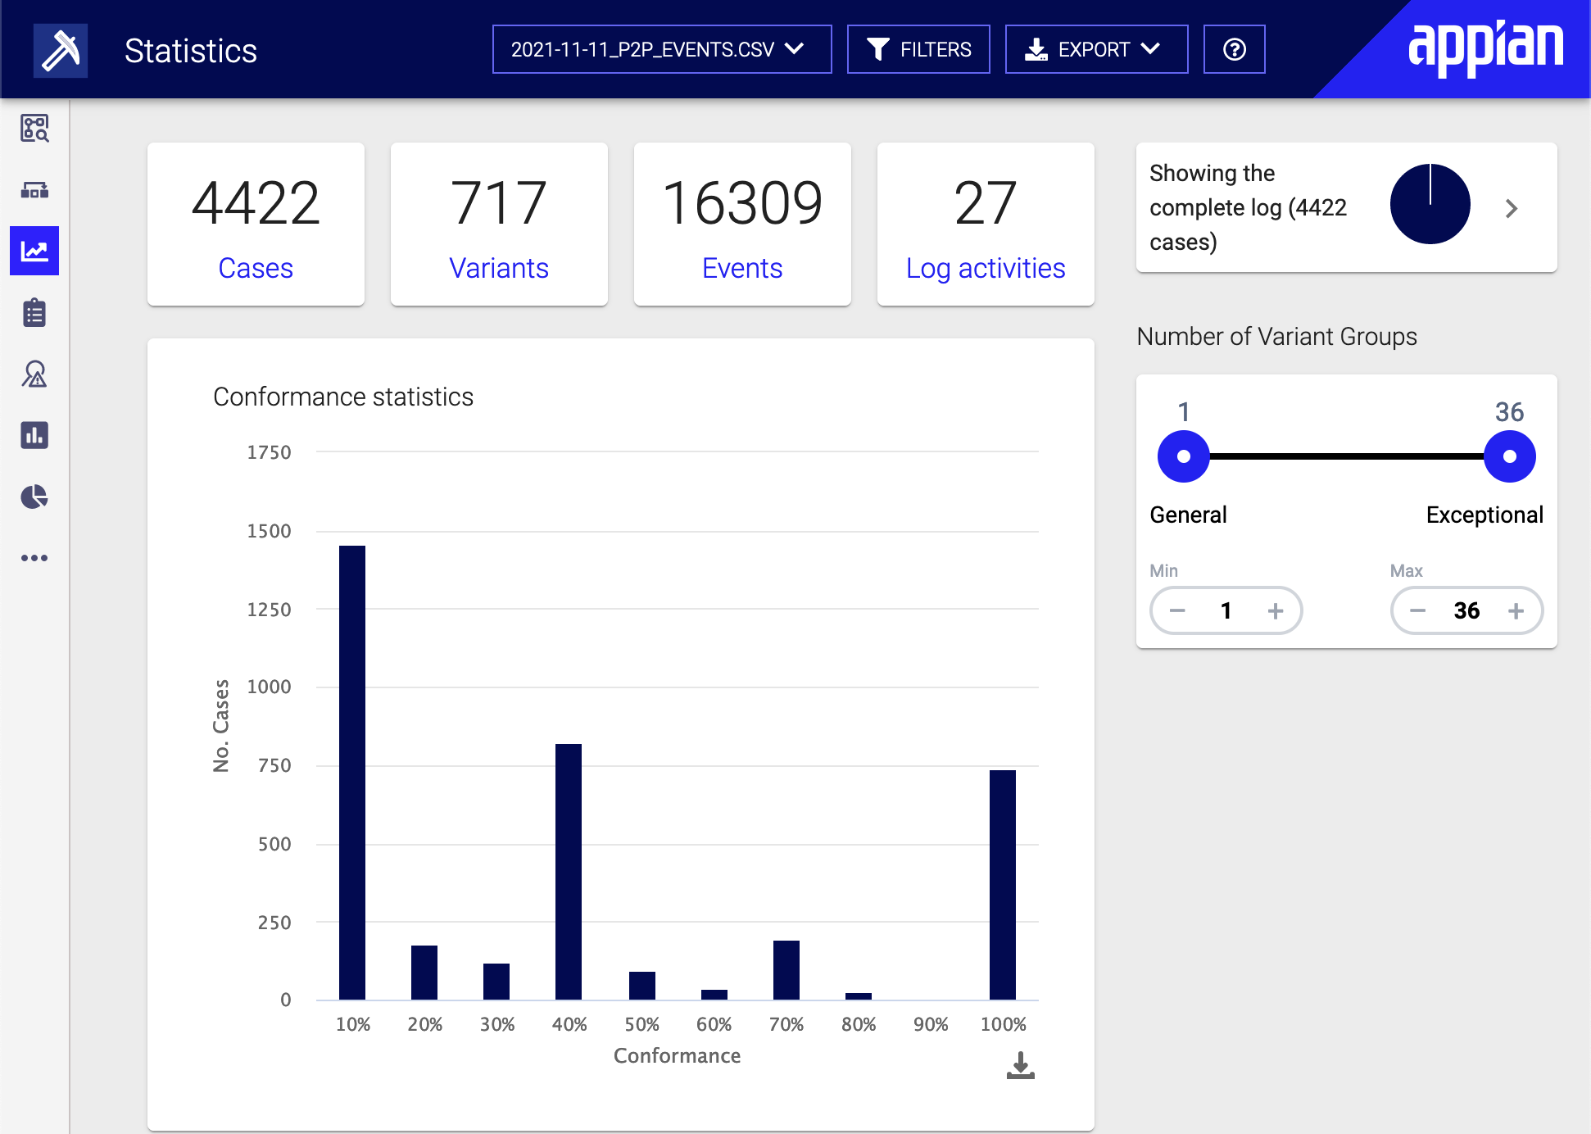Click the Max value field showing 36
This screenshot has width=1591, height=1134.
1467,610
